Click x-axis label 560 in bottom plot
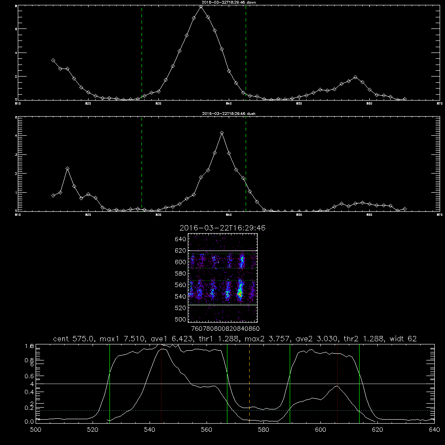Viewport: 445px width, 445px height. click(x=206, y=430)
